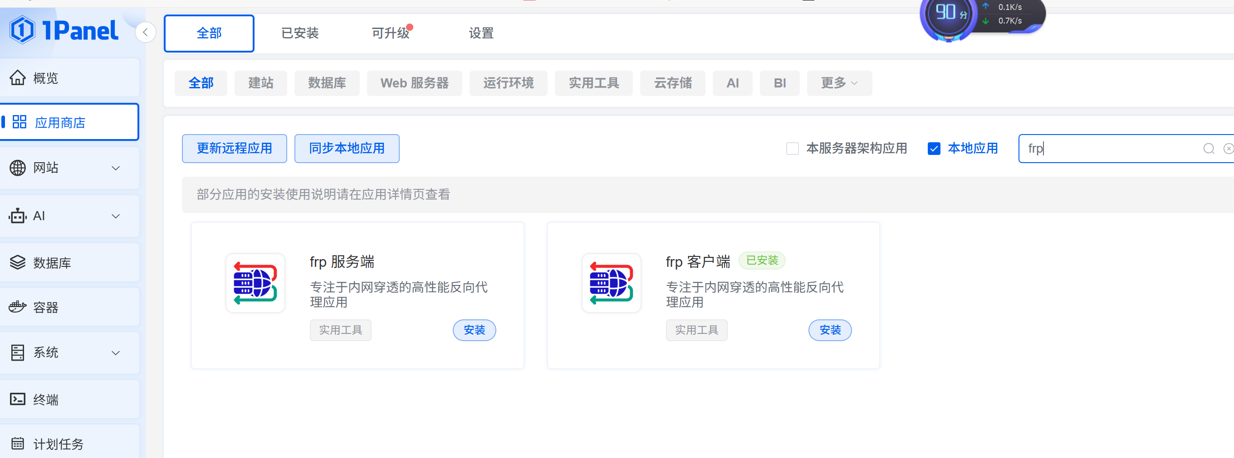The height and width of the screenshot is (458, 1234).
Task: Select the 全部 category filter
Action: click(x=201, y=83)
